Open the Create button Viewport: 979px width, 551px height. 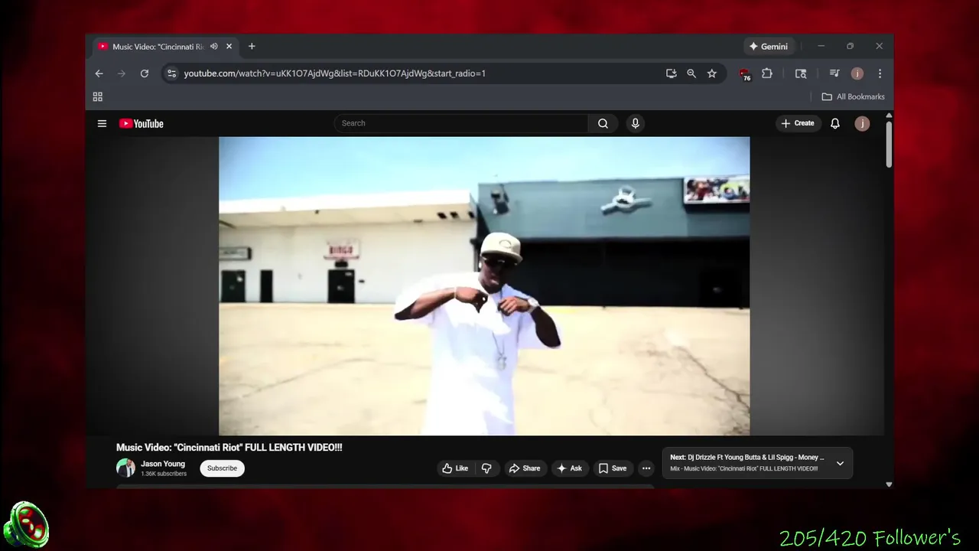tap(798, 123)
